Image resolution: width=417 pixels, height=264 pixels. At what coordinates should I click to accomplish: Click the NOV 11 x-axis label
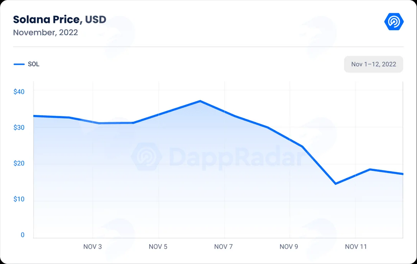point(356,247)
